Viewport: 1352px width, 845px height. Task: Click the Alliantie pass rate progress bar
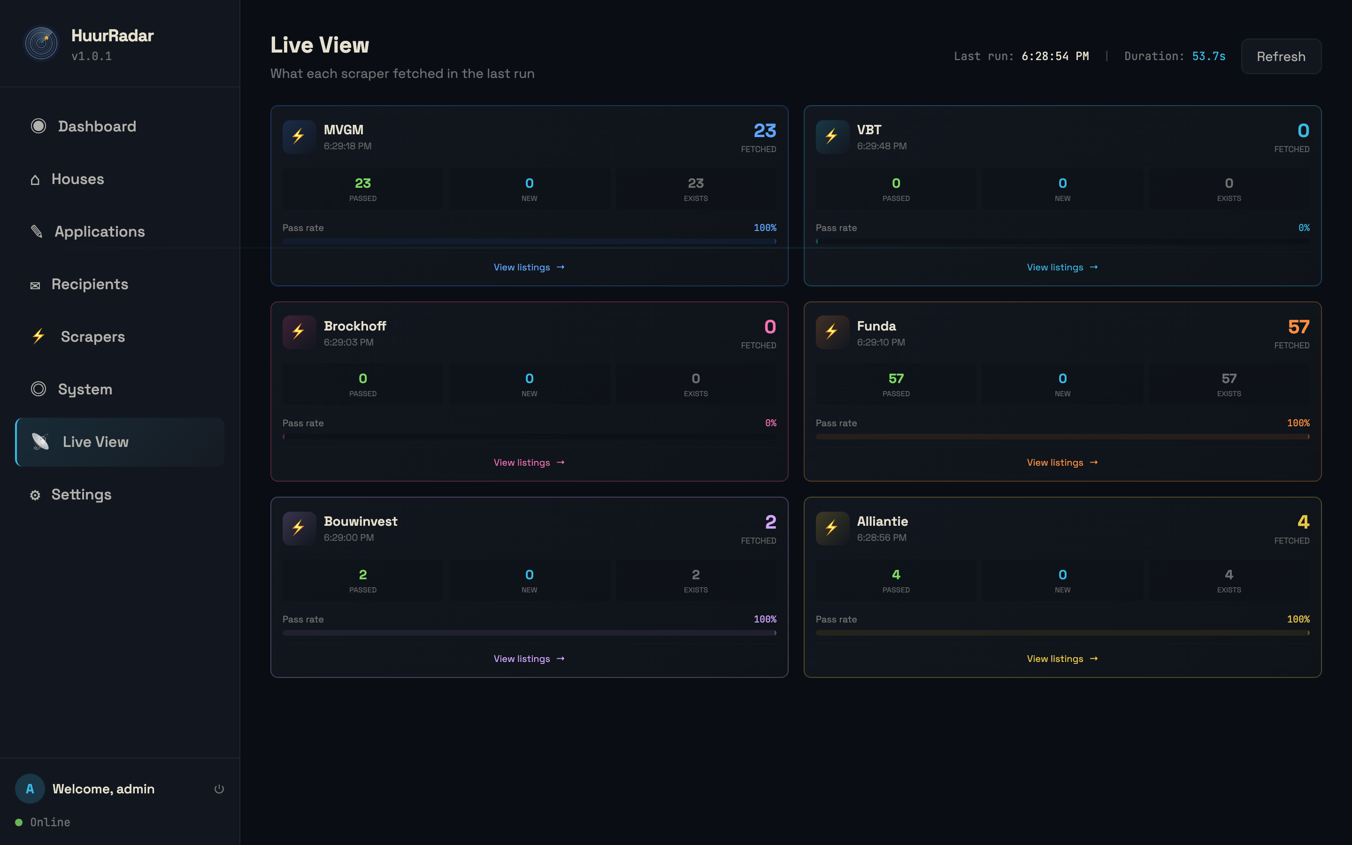(1062, 633)
